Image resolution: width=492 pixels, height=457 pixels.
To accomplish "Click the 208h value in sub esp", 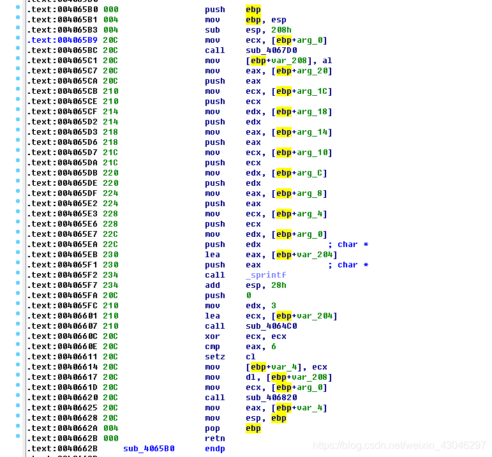I will [281, 30].
